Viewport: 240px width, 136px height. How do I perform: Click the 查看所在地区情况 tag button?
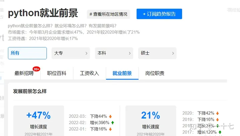[x=108, y=14]
